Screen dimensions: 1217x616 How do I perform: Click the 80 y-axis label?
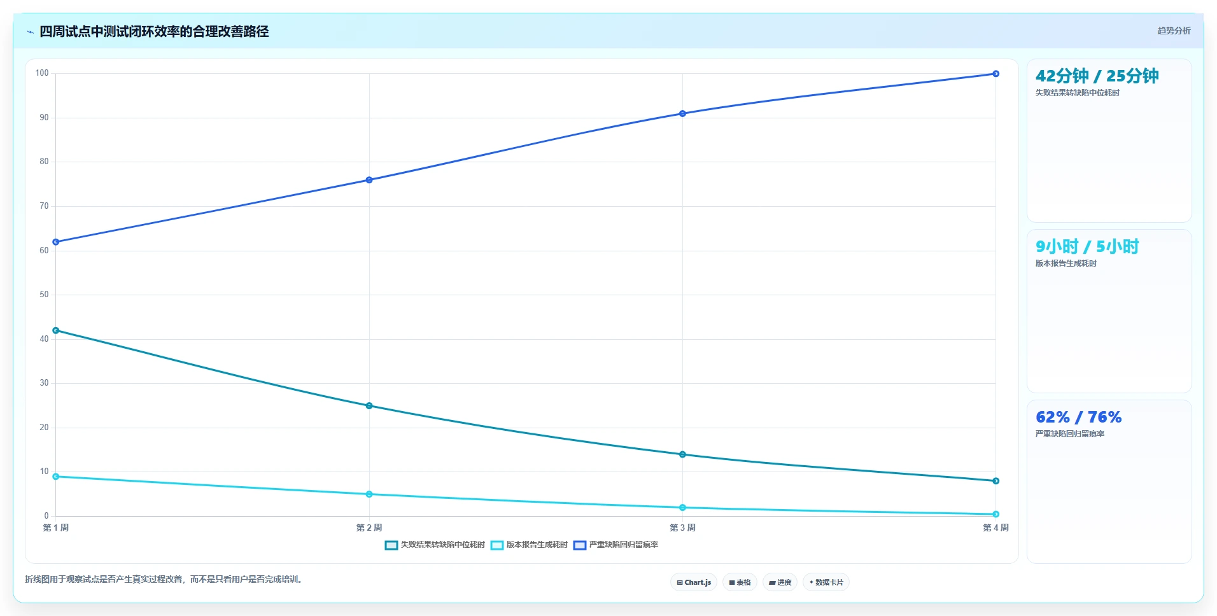coord(44,162)
